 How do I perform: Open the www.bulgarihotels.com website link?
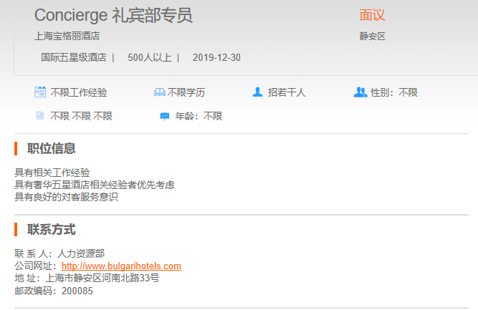coord(121,266)
